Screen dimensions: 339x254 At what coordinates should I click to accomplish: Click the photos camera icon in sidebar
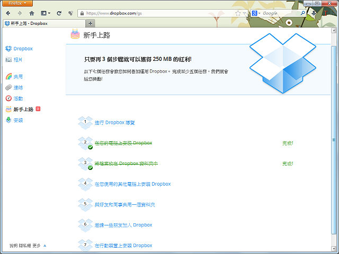click(8, 60)
